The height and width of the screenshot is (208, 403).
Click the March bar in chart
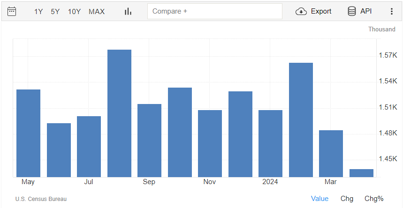(331, 154)
